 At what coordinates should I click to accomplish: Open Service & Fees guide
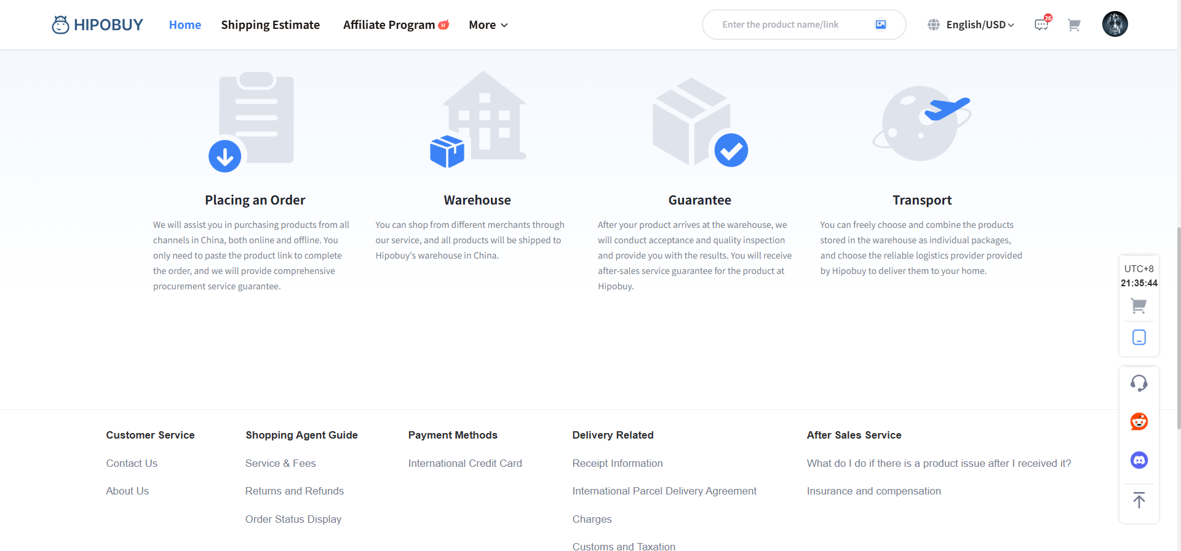[x=280, y=463]
